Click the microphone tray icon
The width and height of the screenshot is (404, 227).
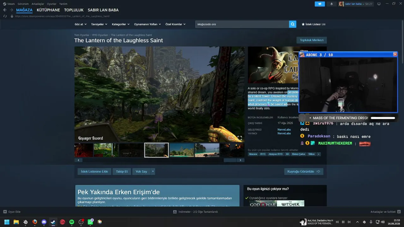point(371,222)
